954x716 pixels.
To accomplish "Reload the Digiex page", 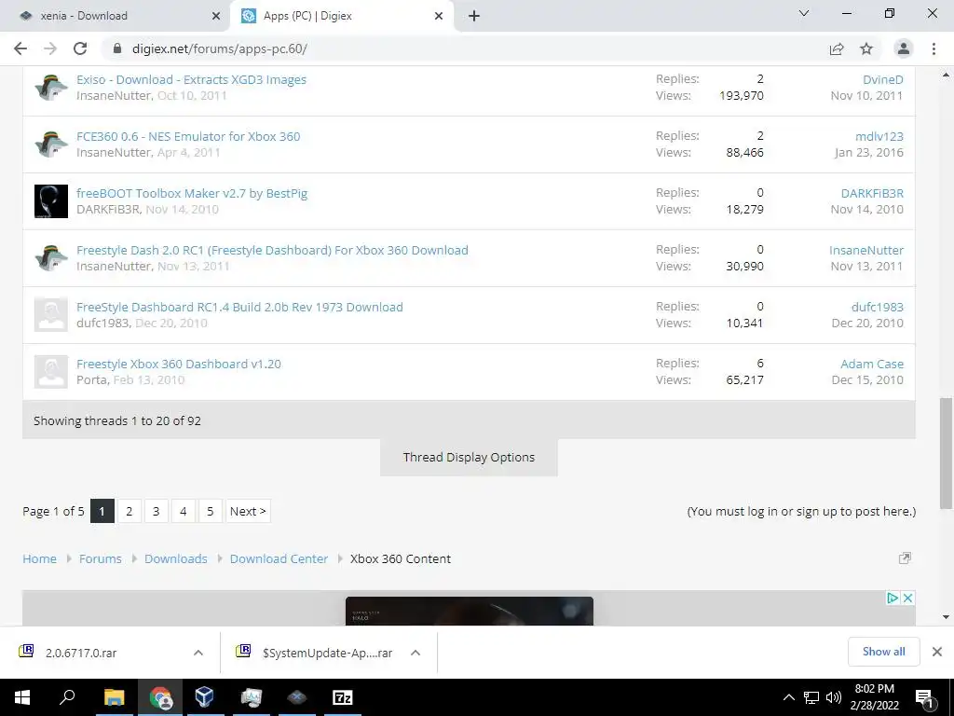I will [80, 48].
